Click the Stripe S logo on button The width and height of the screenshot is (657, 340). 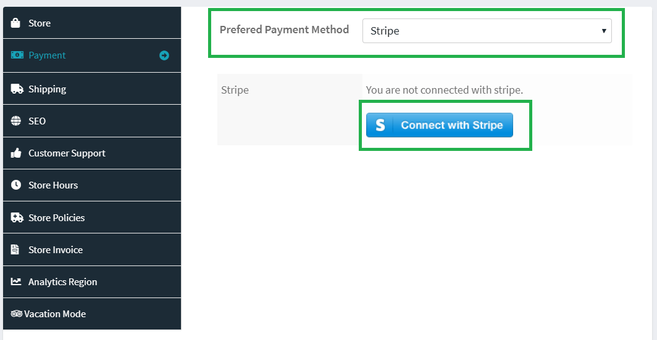point(380,125)
